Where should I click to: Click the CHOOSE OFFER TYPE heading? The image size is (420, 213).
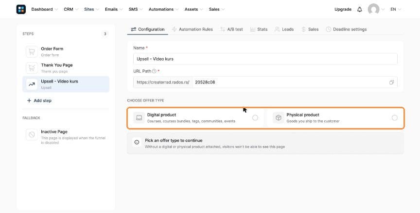[145, 100]
